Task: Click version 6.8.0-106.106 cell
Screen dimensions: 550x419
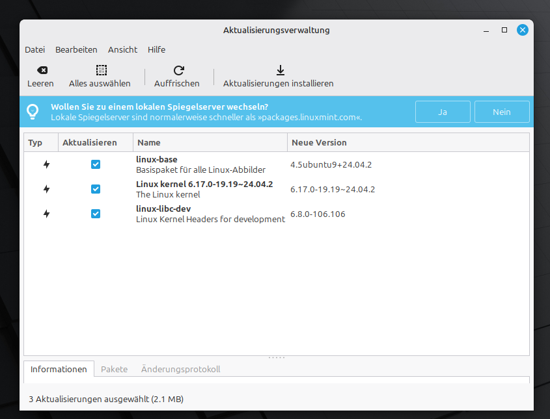Action: (x=318, y=214)
